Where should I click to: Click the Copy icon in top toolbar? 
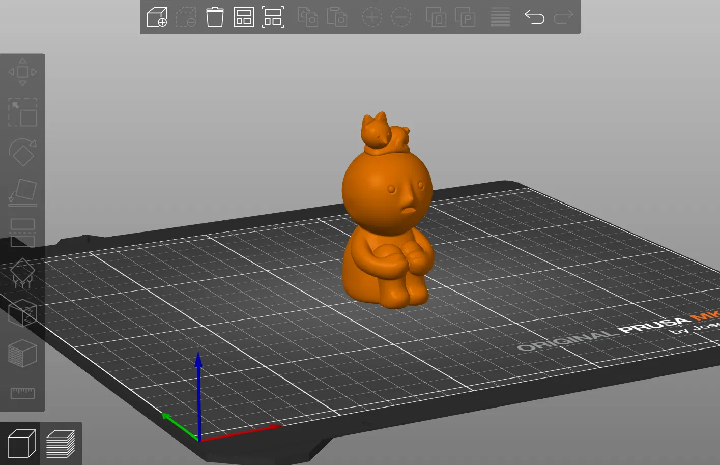pos(308,17)
